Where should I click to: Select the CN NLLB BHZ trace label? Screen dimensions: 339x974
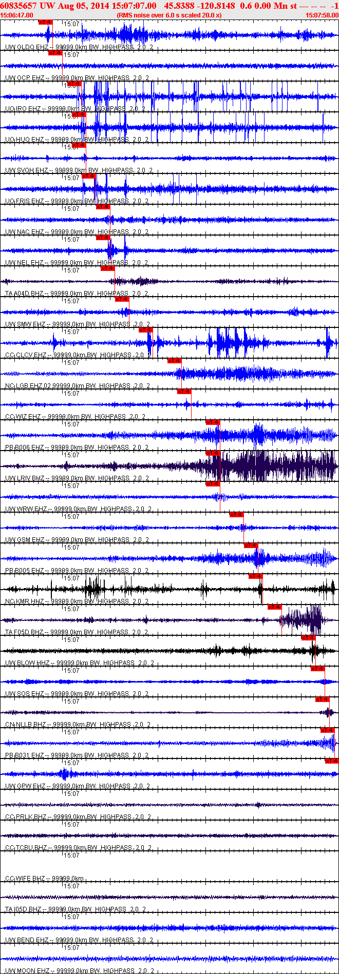pos(78,725)
